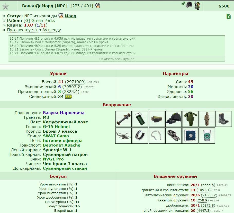Click heavy weapons skill value 258.9
Image resolution: width=234 pixels, height=213 pixels.
point(203,200)
